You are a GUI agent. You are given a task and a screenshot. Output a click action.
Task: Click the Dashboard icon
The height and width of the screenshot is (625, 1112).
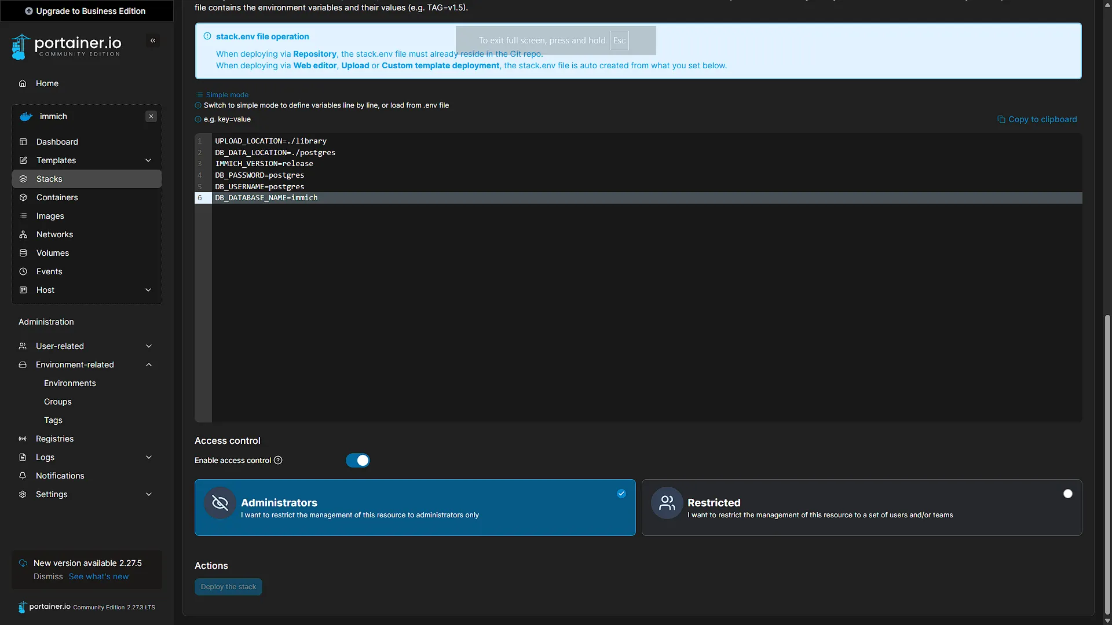(23, 142)
